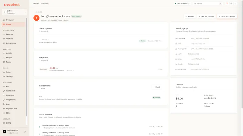Click the Search input field
The image size is (243, 136).
[x=208, y=3]
